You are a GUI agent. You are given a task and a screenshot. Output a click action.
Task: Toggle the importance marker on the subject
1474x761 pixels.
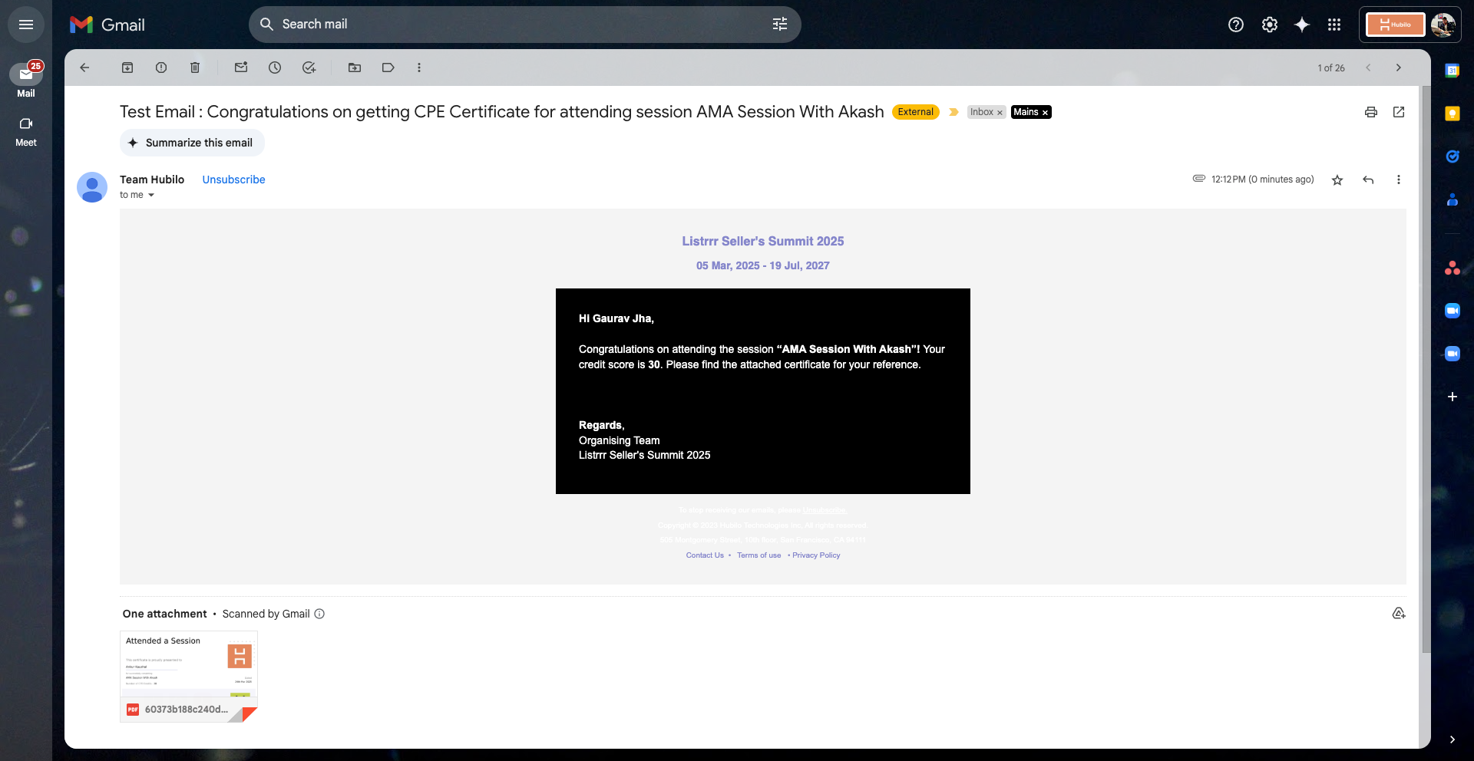[x=953, y=112]
